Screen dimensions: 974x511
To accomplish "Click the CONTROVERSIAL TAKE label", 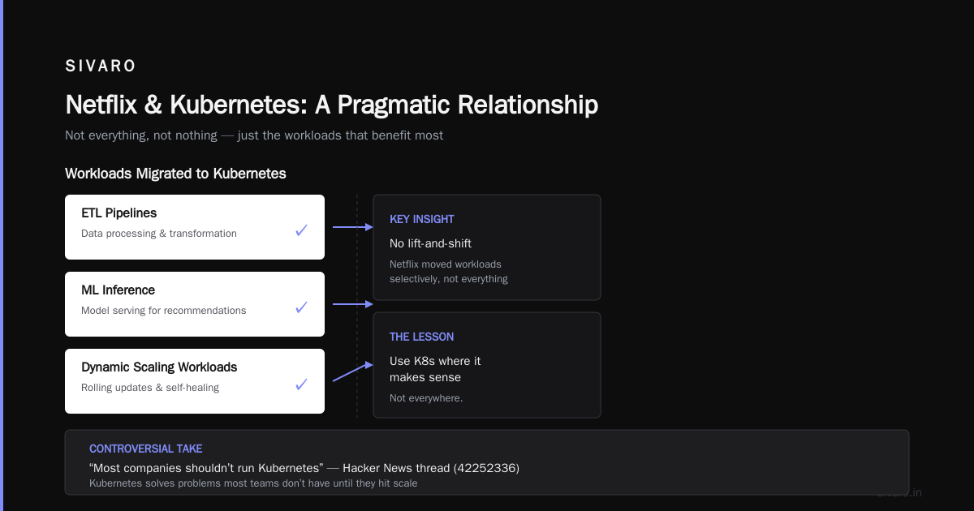I will tap(146, 449).
